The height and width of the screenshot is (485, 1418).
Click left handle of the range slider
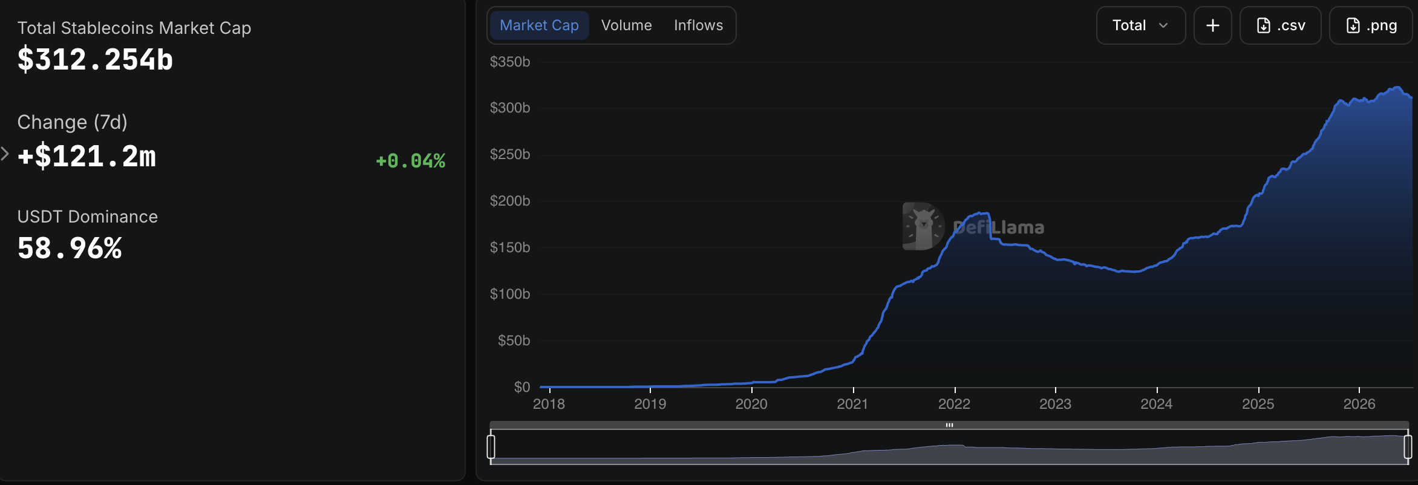point(491,447)
